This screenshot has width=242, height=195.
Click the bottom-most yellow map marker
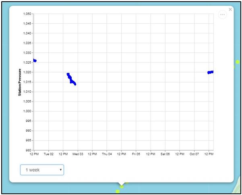pos(118,191)
